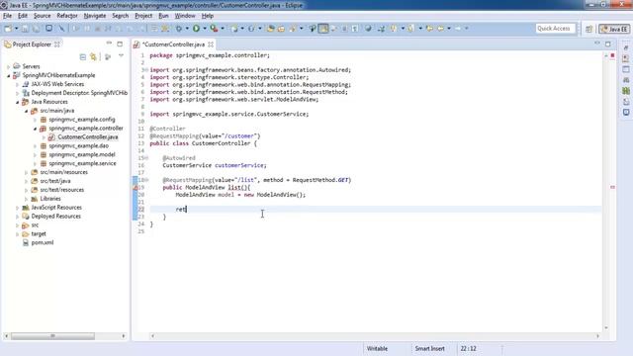
Task: Toggle Mark Occurrences highlighted icon
Action: pos(323,29)
